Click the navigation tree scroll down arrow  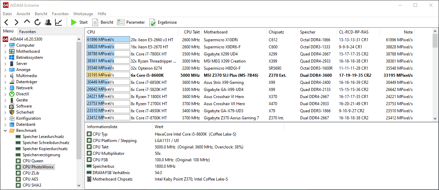(x=79, y=185)
